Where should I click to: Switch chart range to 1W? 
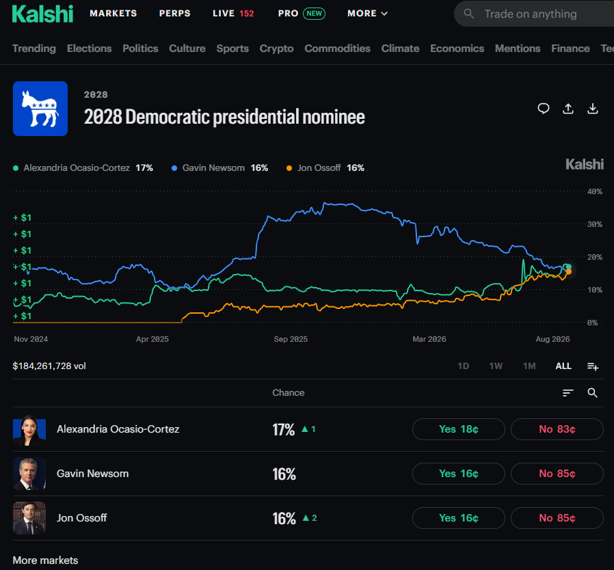[x=496, y=366]
